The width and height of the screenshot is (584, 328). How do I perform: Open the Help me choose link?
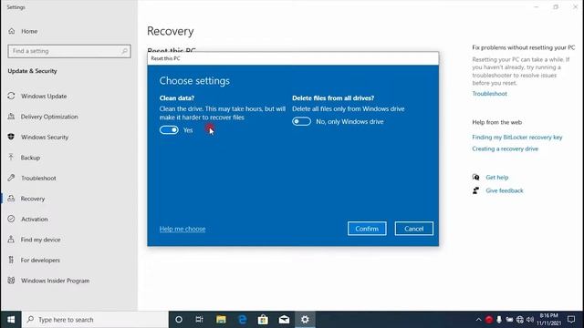click(x=182, y=229)
